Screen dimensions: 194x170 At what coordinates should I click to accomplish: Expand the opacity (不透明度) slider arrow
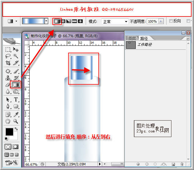pos(161,22)
